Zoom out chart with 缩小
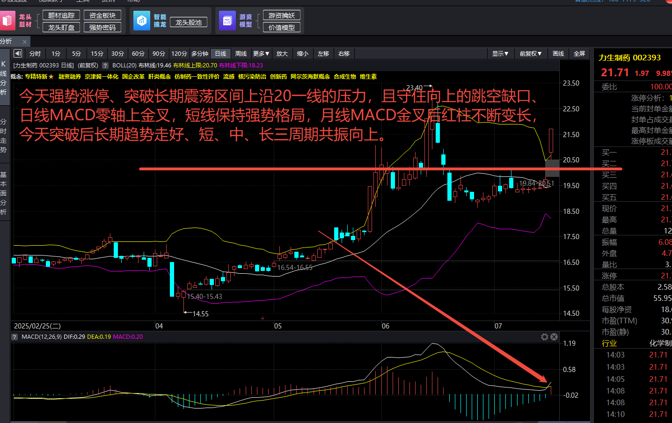This screenshot has width=672, height=423. click(x=303, y=53)
